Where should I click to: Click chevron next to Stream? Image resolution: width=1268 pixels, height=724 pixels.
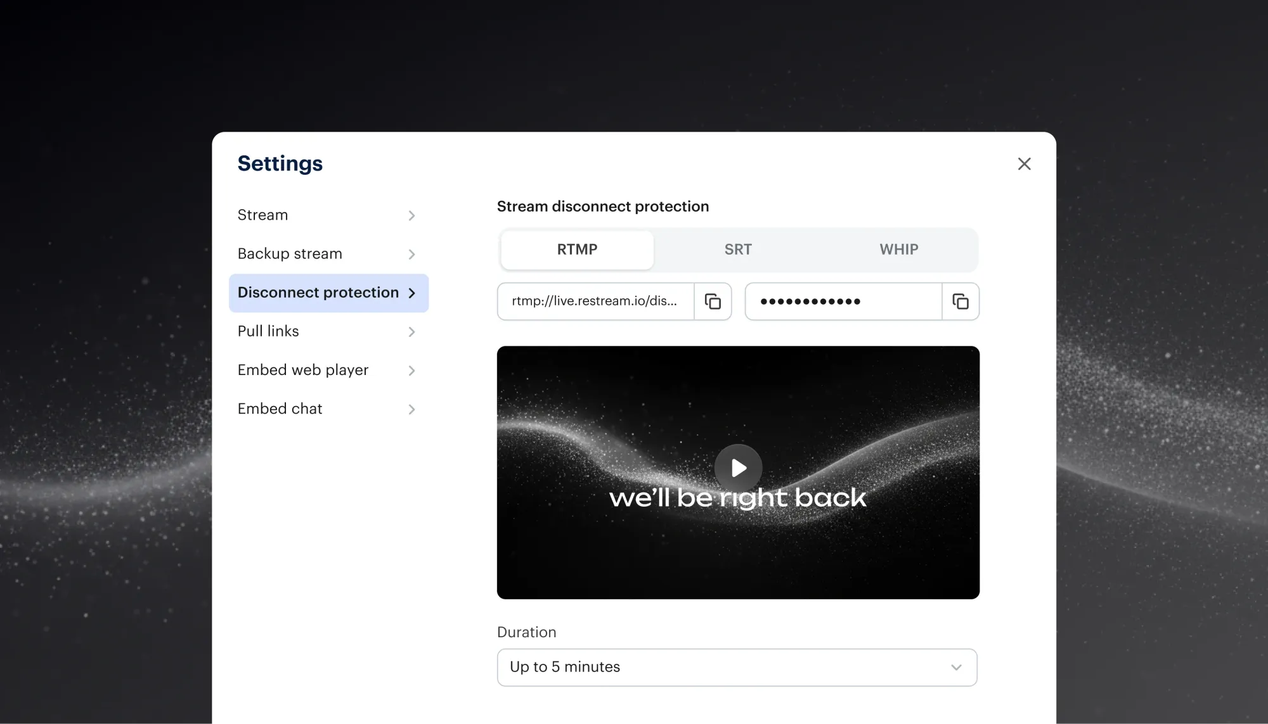tap(411, 216)
